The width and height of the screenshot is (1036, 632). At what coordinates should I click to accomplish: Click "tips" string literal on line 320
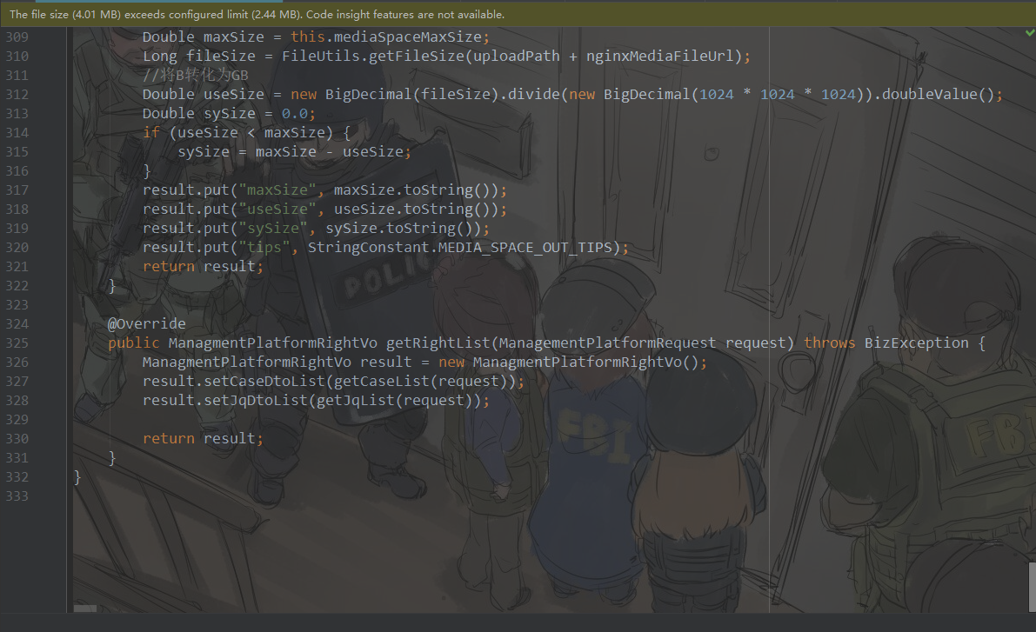(x=264, y=248)
